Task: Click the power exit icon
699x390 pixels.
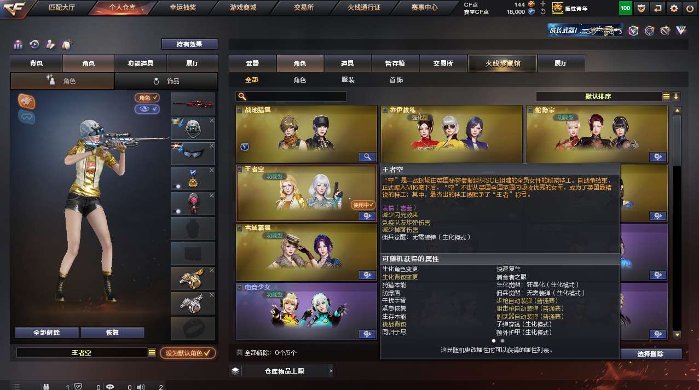Action: click(689, 8)
